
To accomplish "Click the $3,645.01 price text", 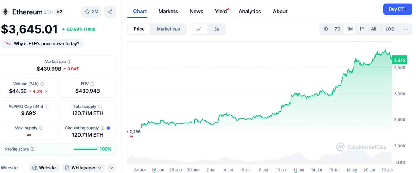I will tap(29, 29).
